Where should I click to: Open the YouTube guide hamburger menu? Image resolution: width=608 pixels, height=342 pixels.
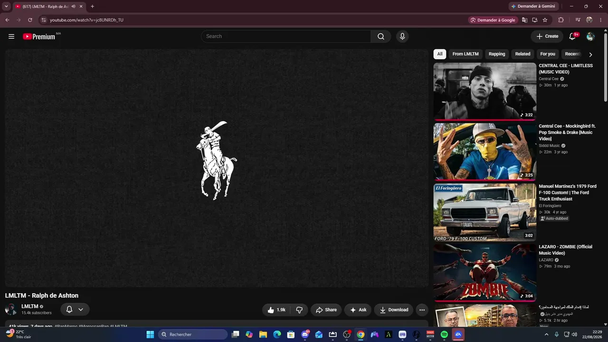coord(11,37)
